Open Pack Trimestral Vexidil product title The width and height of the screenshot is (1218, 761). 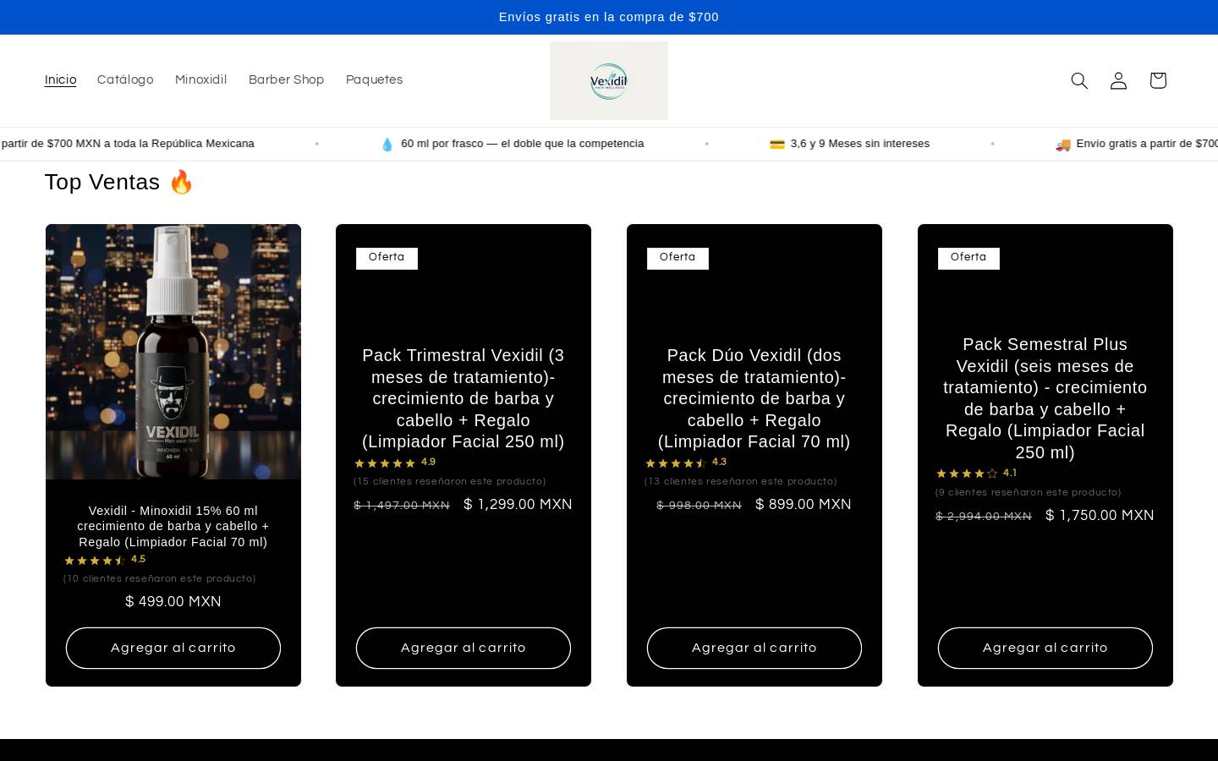[464, 398]
